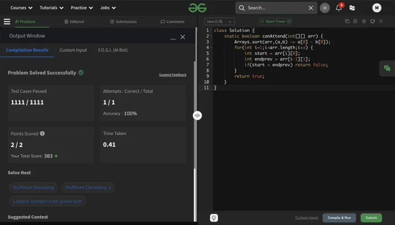
Task: Select the Custom Input tab
Action: tap(73, 50)
